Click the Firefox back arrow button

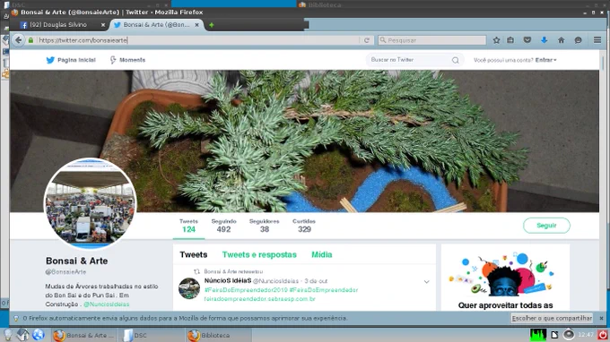pyautogui.click(x=18, y=40)
